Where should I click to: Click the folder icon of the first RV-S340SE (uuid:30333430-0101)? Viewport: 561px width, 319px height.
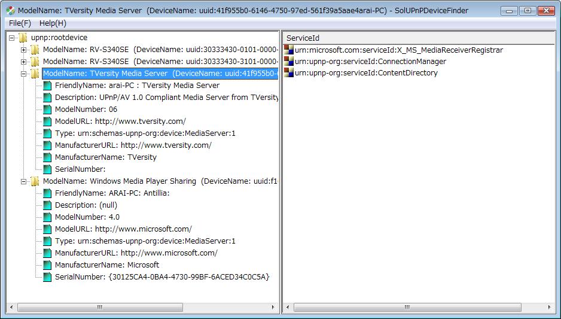(x=35, y=50)
